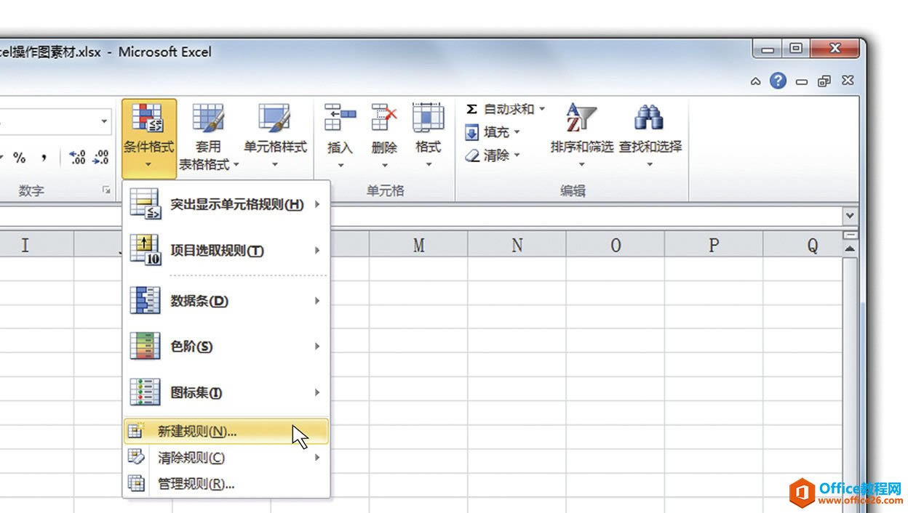Open Excel Help question mark icon
908x513 pixels.
(x=778, y=81)
